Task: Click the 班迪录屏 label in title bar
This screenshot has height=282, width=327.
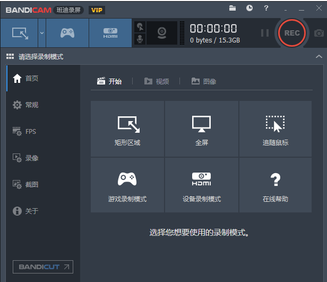Action: tap(68, 10)
